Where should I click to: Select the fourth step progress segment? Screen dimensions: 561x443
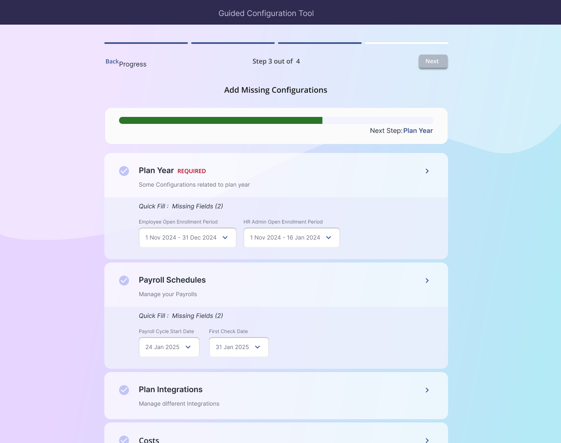(x=407, y=43)
